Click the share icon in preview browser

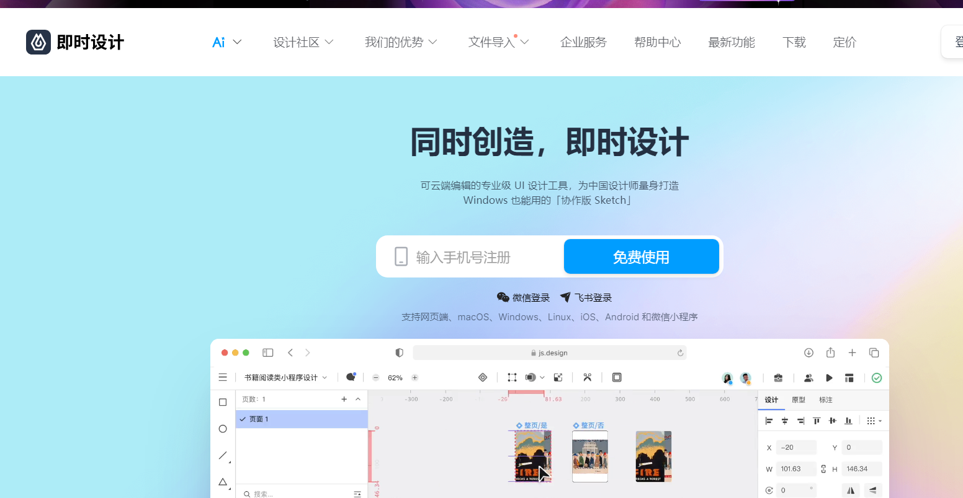(830, 352)
